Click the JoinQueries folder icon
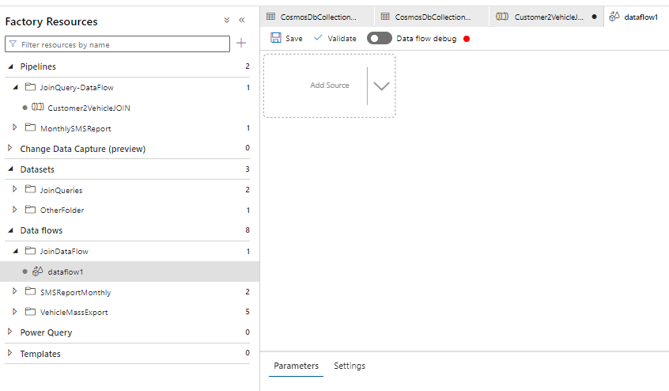The width and height of the screenshot is (669, 391). (x=30, y=190)
